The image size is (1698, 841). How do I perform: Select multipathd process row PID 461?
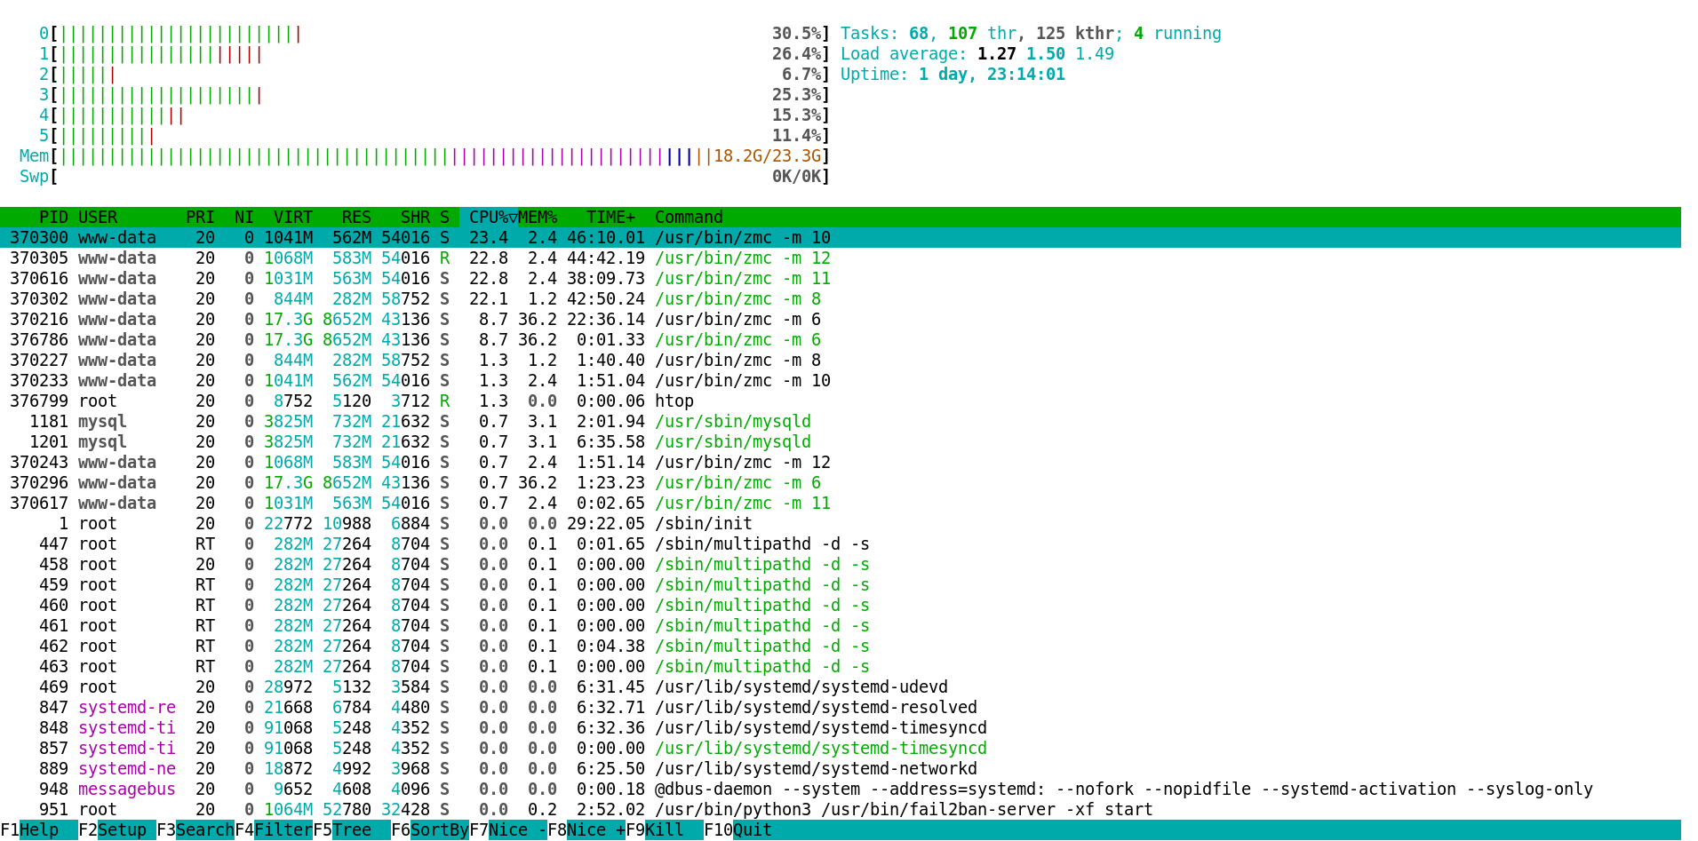(x=841, y=626)
